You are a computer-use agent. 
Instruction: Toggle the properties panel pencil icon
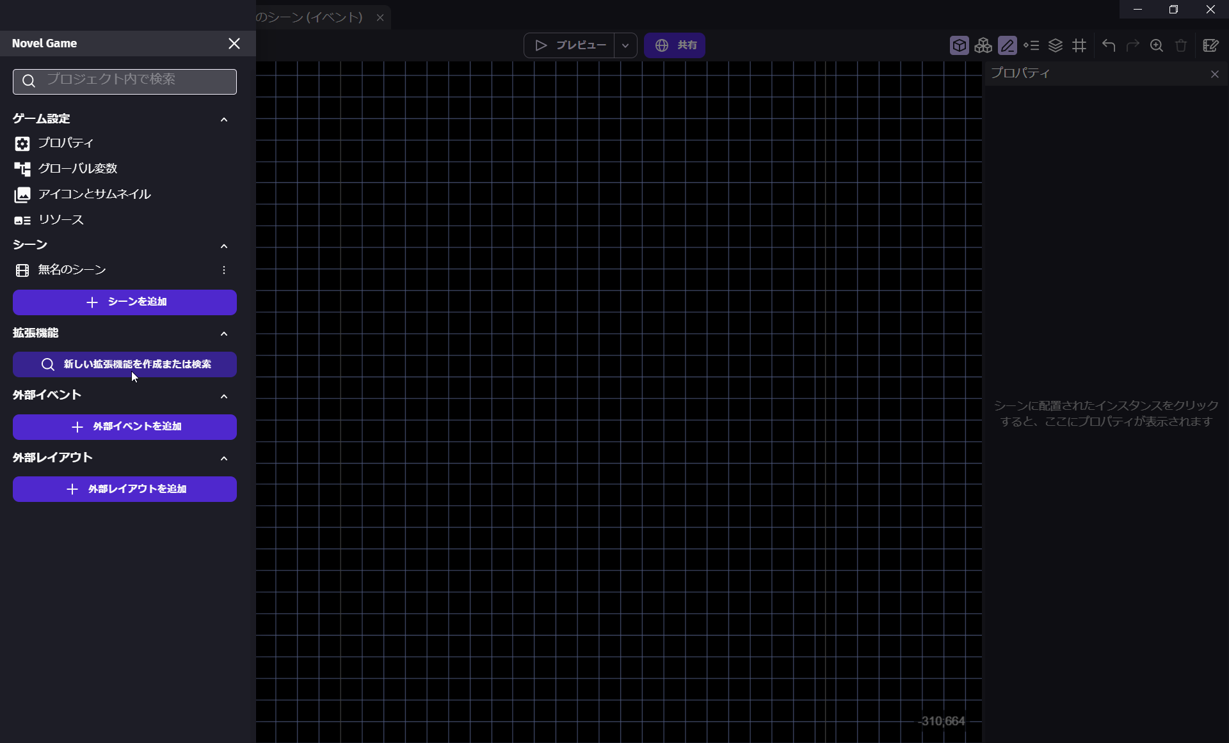[x=1007, y=45]
